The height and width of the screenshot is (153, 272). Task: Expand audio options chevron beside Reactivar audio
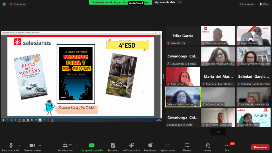tap(19, 145)
